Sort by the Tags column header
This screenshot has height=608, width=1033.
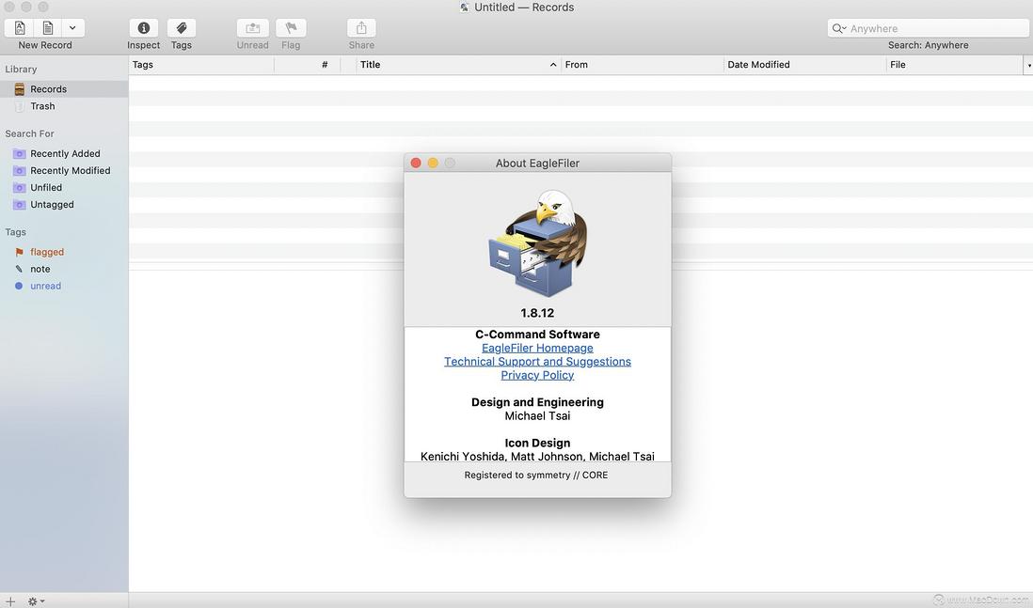(201, 65)
